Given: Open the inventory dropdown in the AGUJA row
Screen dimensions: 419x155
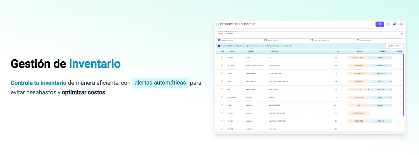Looking at the screenshot, I should point(381,81).
